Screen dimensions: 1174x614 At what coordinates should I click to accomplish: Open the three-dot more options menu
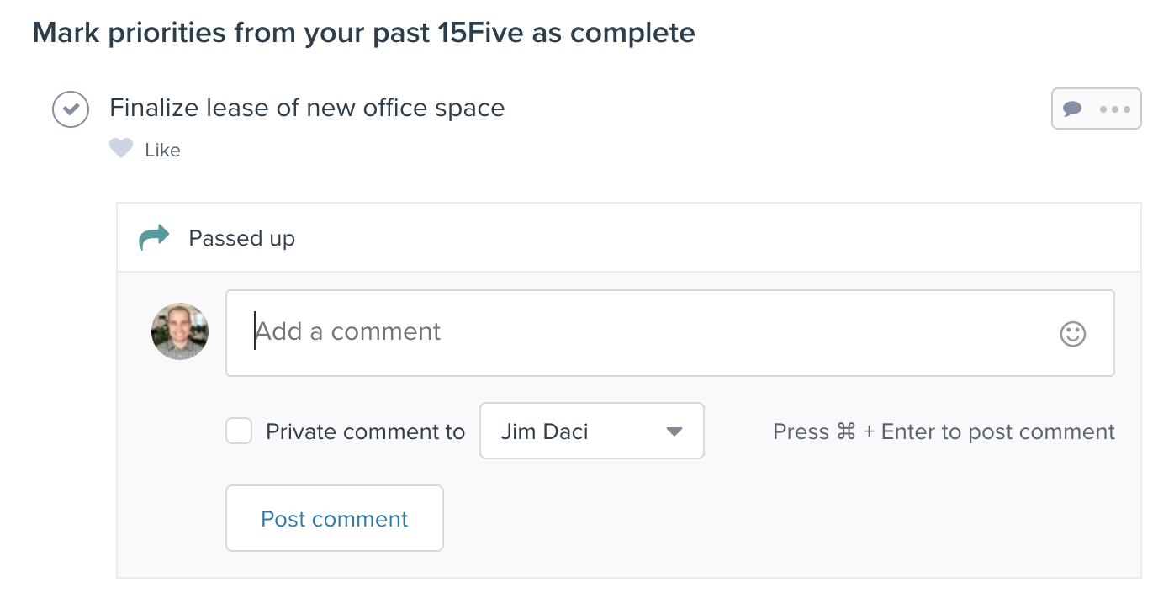tap(1115, 109)
